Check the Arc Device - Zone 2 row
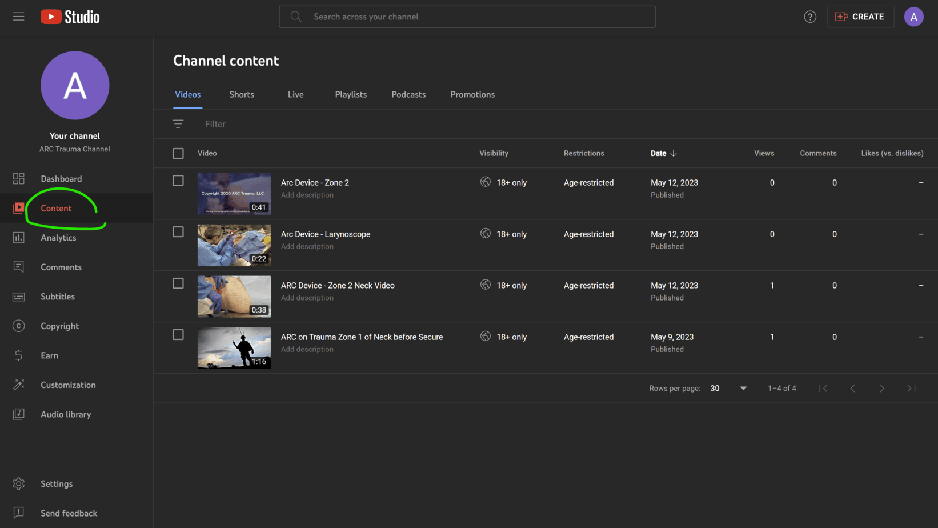The height and width of the screenshot is (528, 938). coord(178,181)
